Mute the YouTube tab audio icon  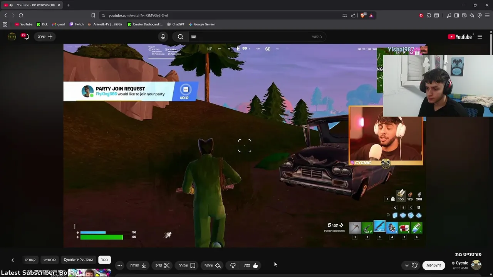pos(11,5)
